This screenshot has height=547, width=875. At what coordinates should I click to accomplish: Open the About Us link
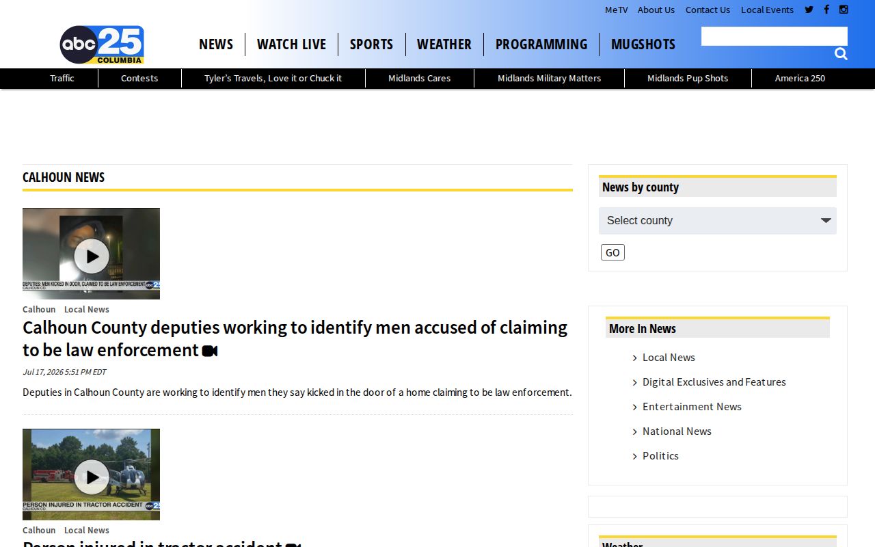[656, 10]
